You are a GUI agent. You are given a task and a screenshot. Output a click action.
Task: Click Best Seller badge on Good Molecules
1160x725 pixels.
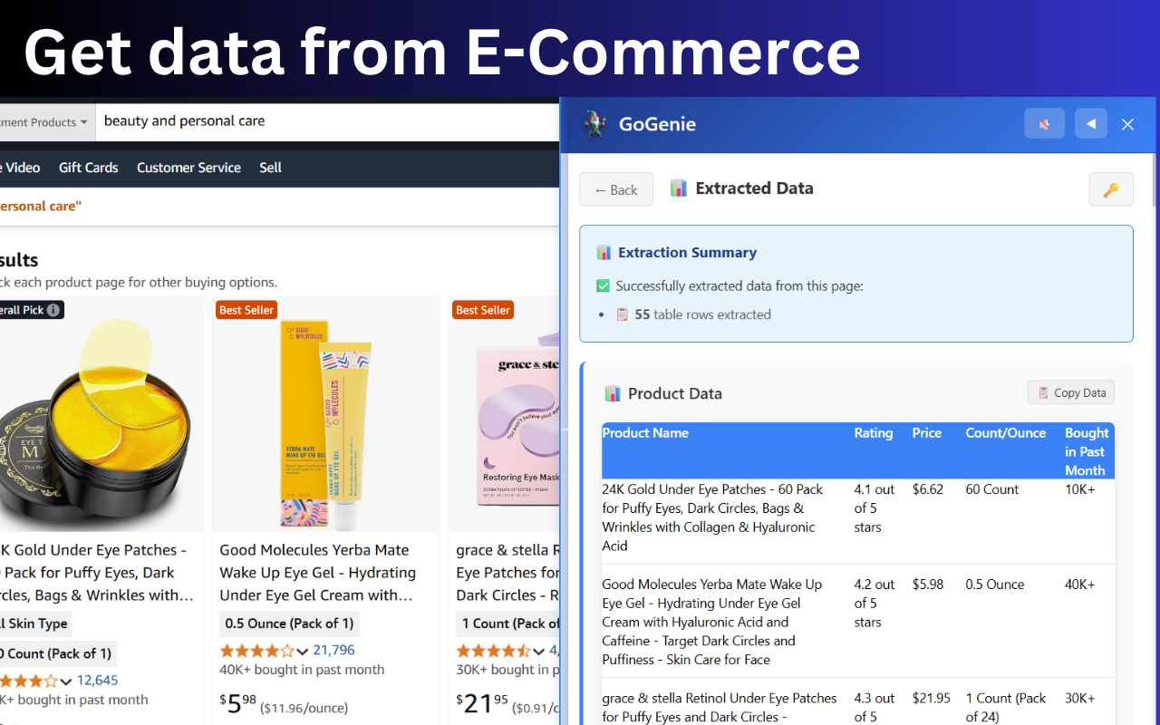[x=246, y=310]
